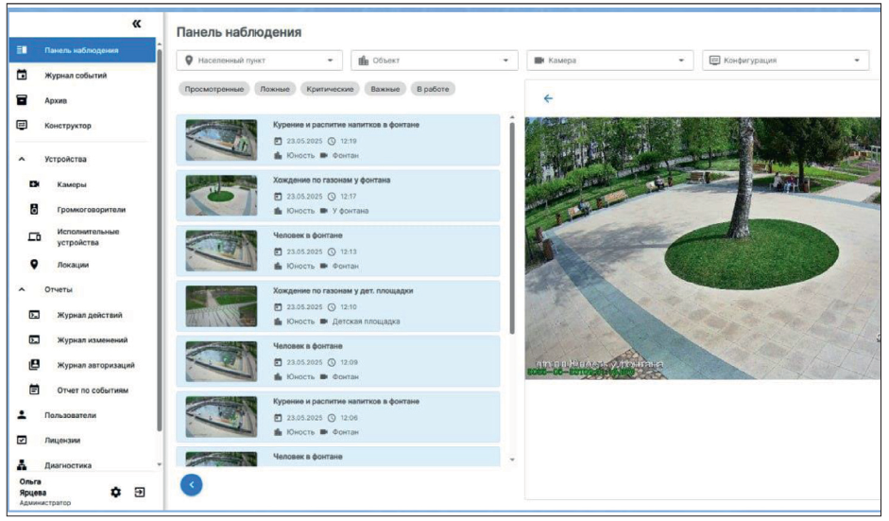Collapse the Устройства section in sidebar
889x521 pixels.
click(x=22, y=159)
